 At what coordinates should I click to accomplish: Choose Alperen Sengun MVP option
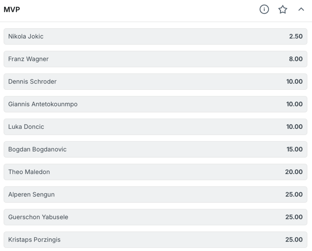(155, 194)
